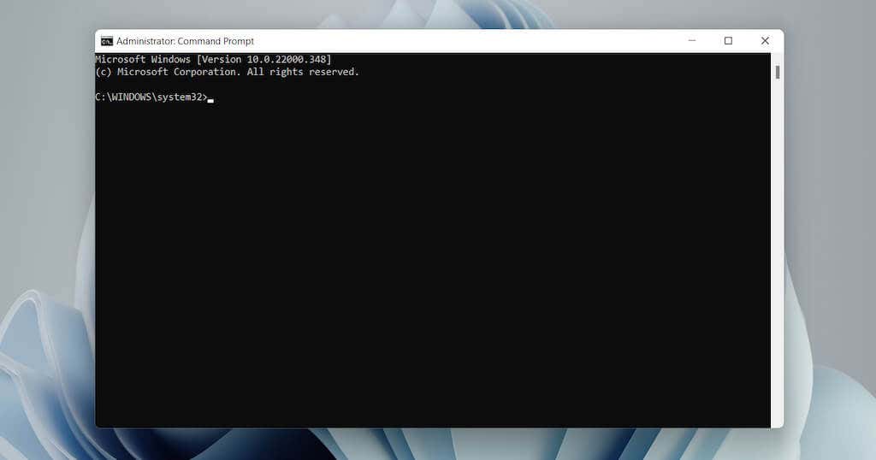The width and height of the screenshot is (876, 460).
Task: Click the C:\WINDOWS\system32> prompt text
Action: (151, 97)
